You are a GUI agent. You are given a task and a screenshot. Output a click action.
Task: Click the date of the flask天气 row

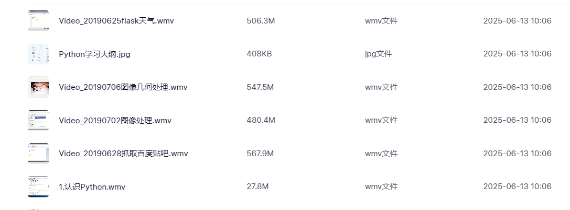(517, 21)
